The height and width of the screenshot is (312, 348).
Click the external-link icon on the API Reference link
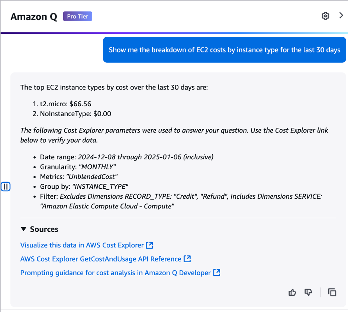(x=187, y=259)
